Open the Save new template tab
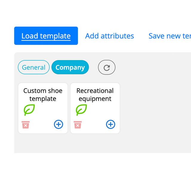Viewport: 191px width, 174px height. (x=170, y=36)
